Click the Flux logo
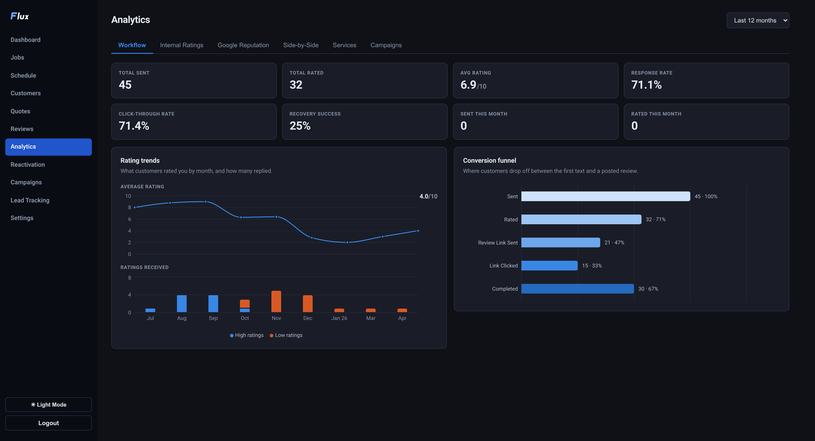Image resolution: width=815 pixels, height=441 pixels. tap(19, 16)
